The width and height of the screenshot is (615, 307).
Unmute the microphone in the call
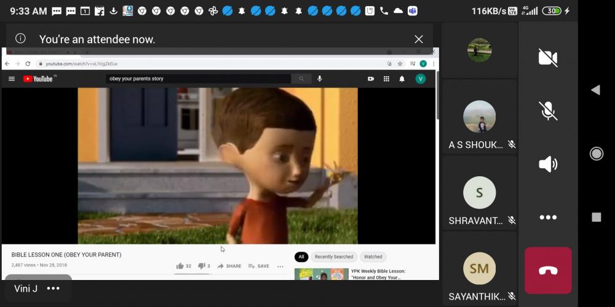click(548, 111)
